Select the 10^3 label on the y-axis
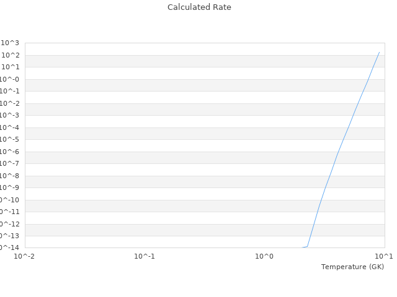 [x=11, y=43]
